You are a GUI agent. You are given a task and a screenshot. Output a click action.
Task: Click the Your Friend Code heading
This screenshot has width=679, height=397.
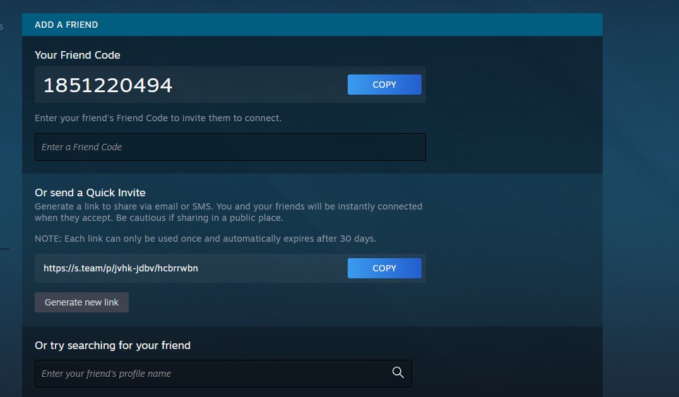(78, 55)
